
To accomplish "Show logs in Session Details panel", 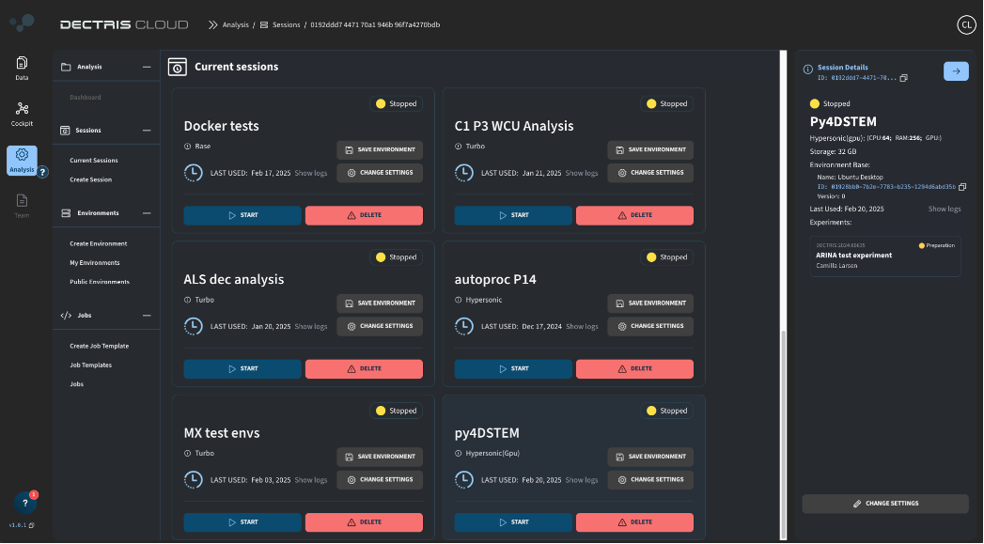I will tap(945, 209).
